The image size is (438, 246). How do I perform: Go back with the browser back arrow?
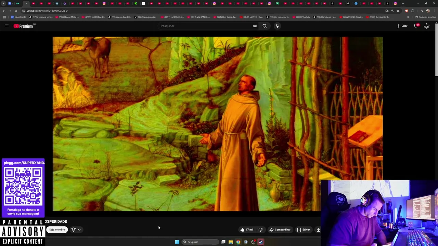pyautogui.click(x=4, y=11)
